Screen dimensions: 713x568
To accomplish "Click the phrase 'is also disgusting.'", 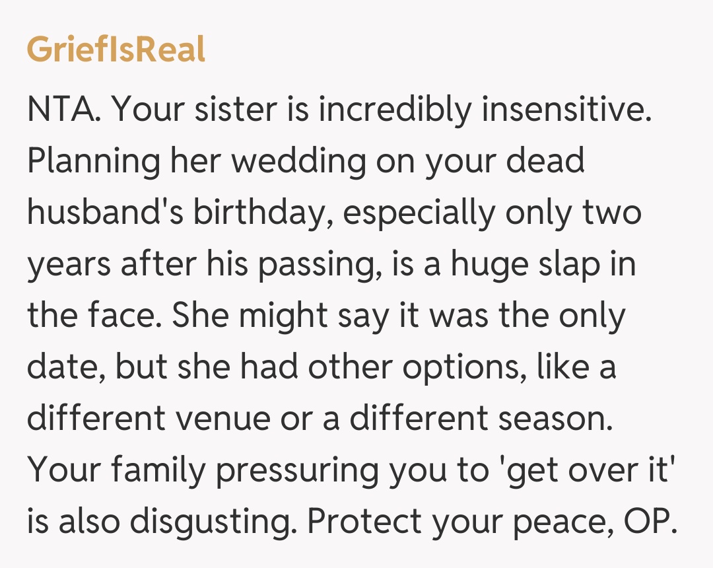I will click(x=162, y=522).
